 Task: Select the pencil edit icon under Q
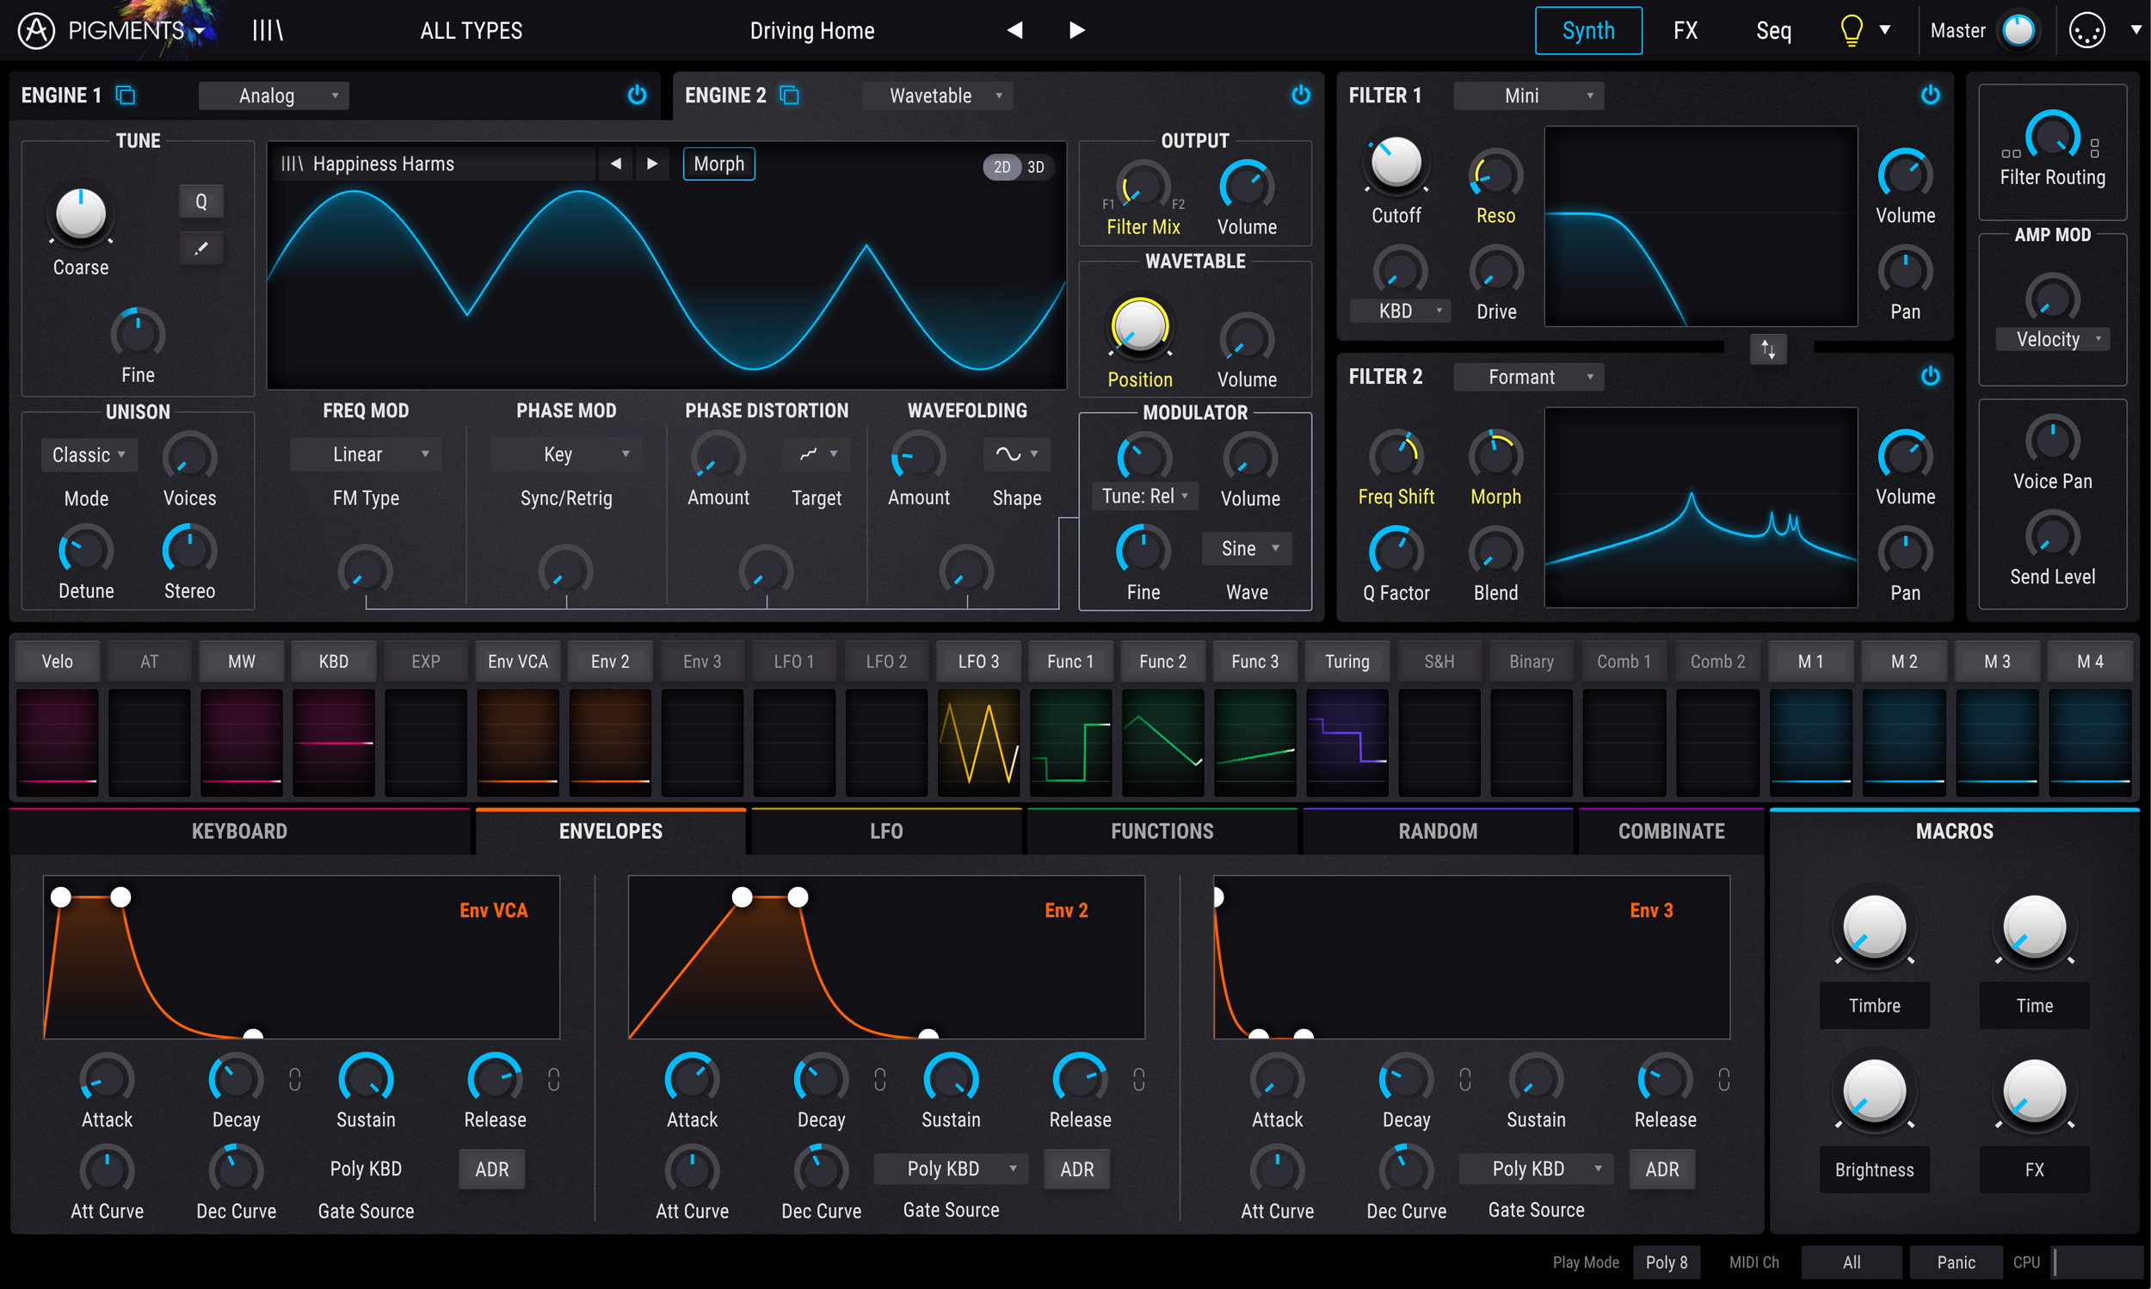point(200,249)
